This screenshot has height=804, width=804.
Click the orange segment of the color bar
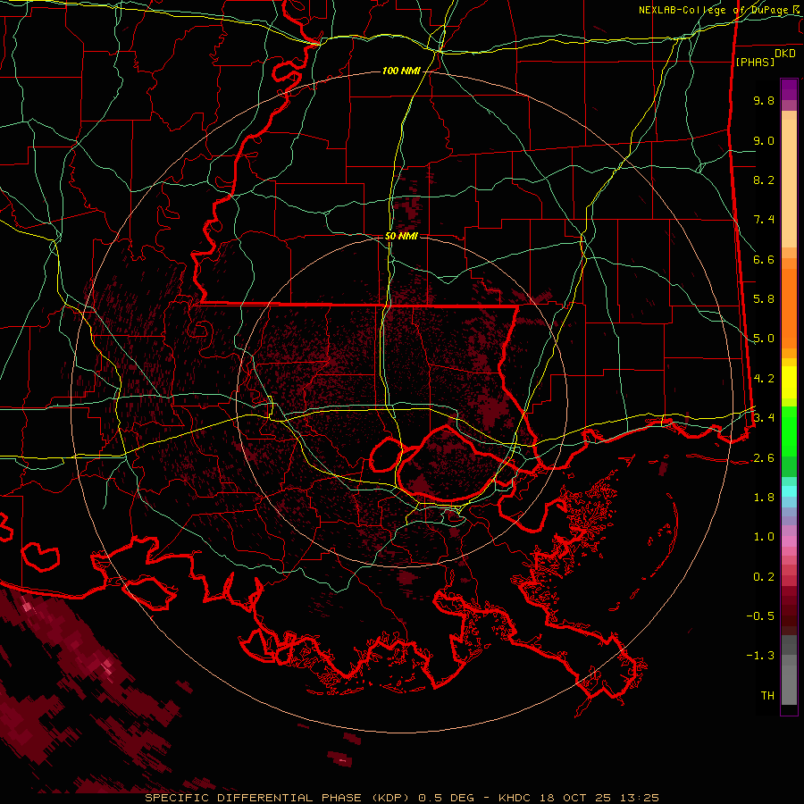click(x=789, y=307)
